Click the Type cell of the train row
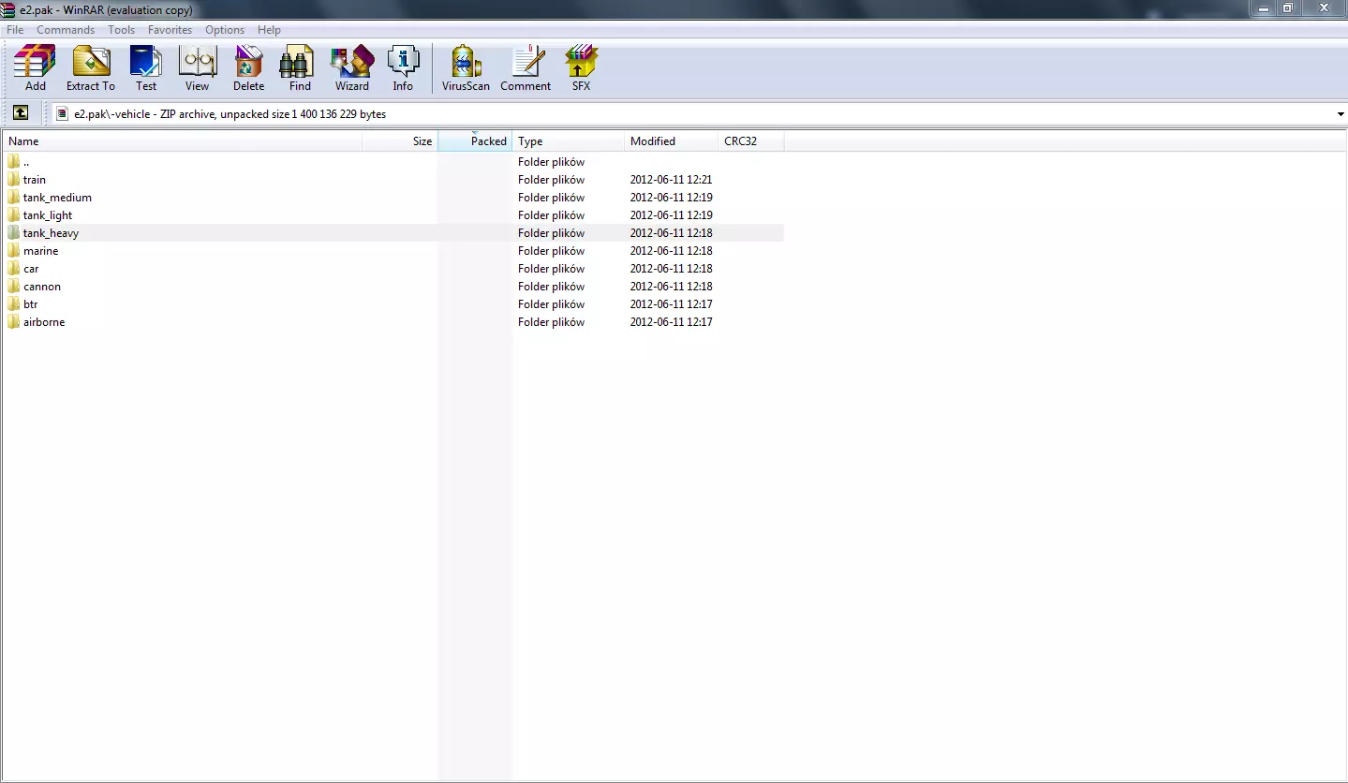Viewport: 1348px width, 783px height. pos(551,180)
